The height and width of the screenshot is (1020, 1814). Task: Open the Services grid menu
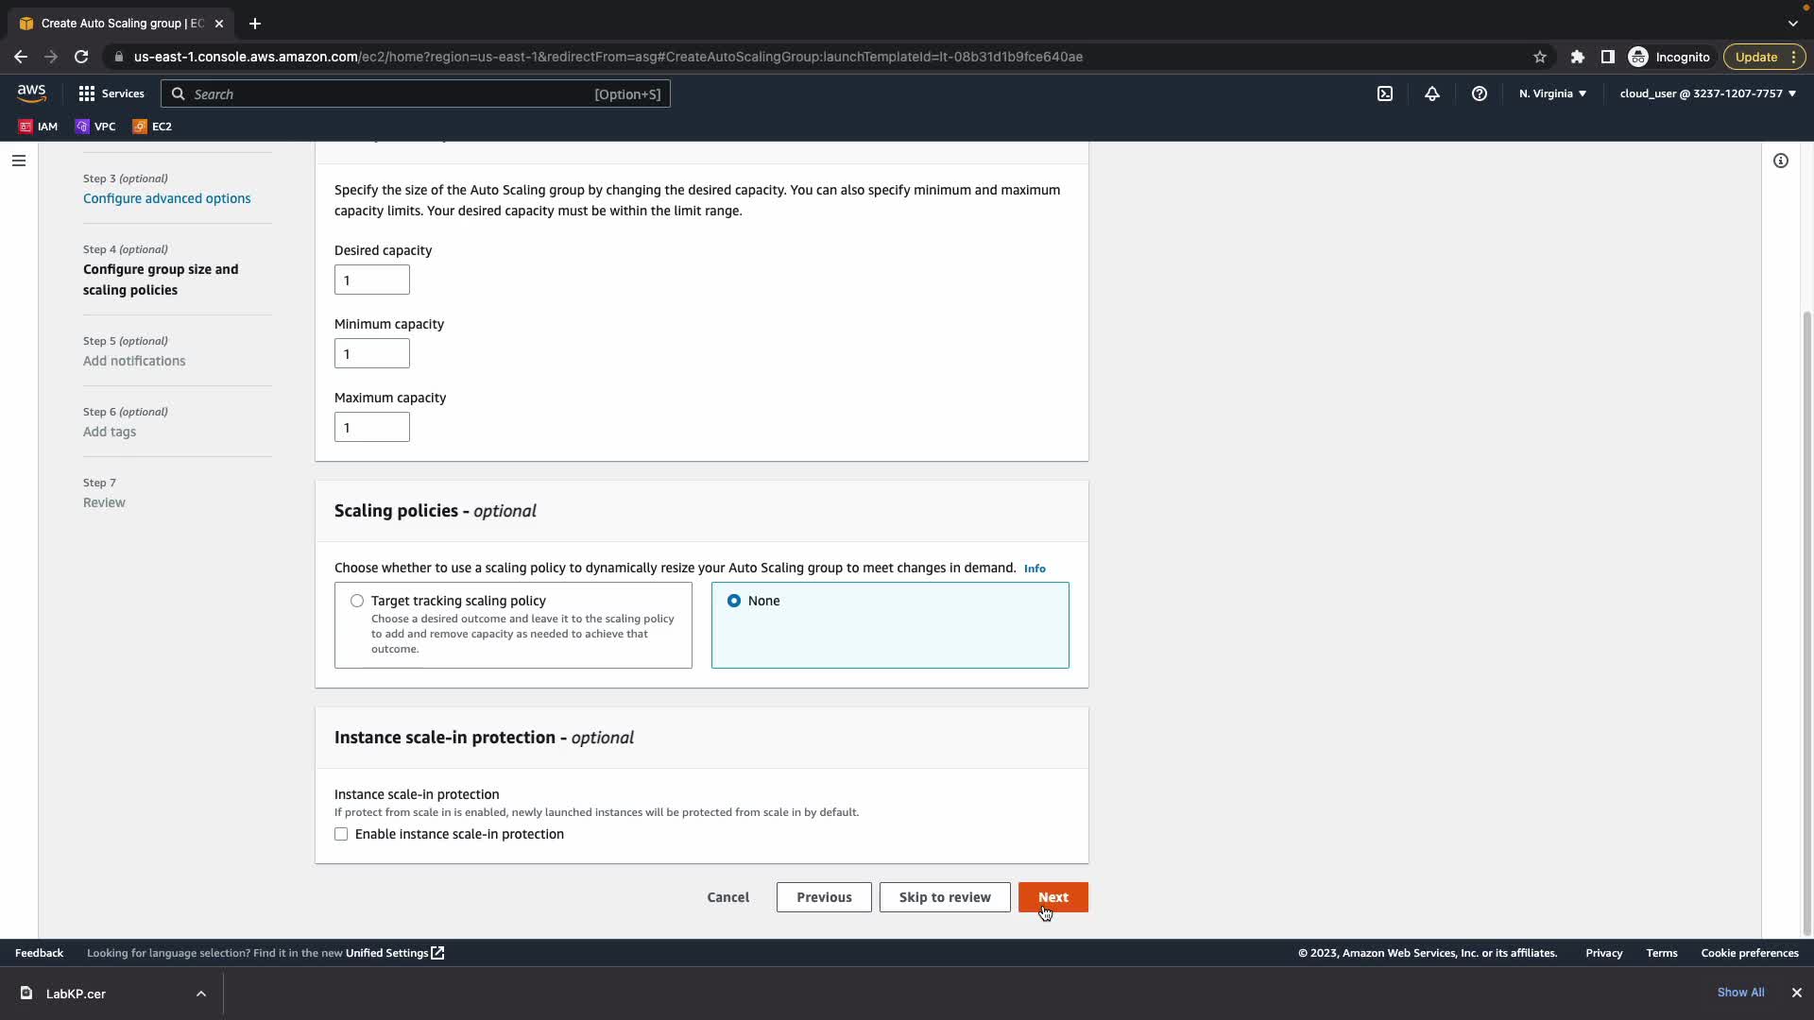pos(111,93)
